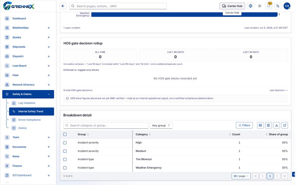Open Driver Compliance page
This screenshot has height=185, width=297.
(x=29, y=120)
